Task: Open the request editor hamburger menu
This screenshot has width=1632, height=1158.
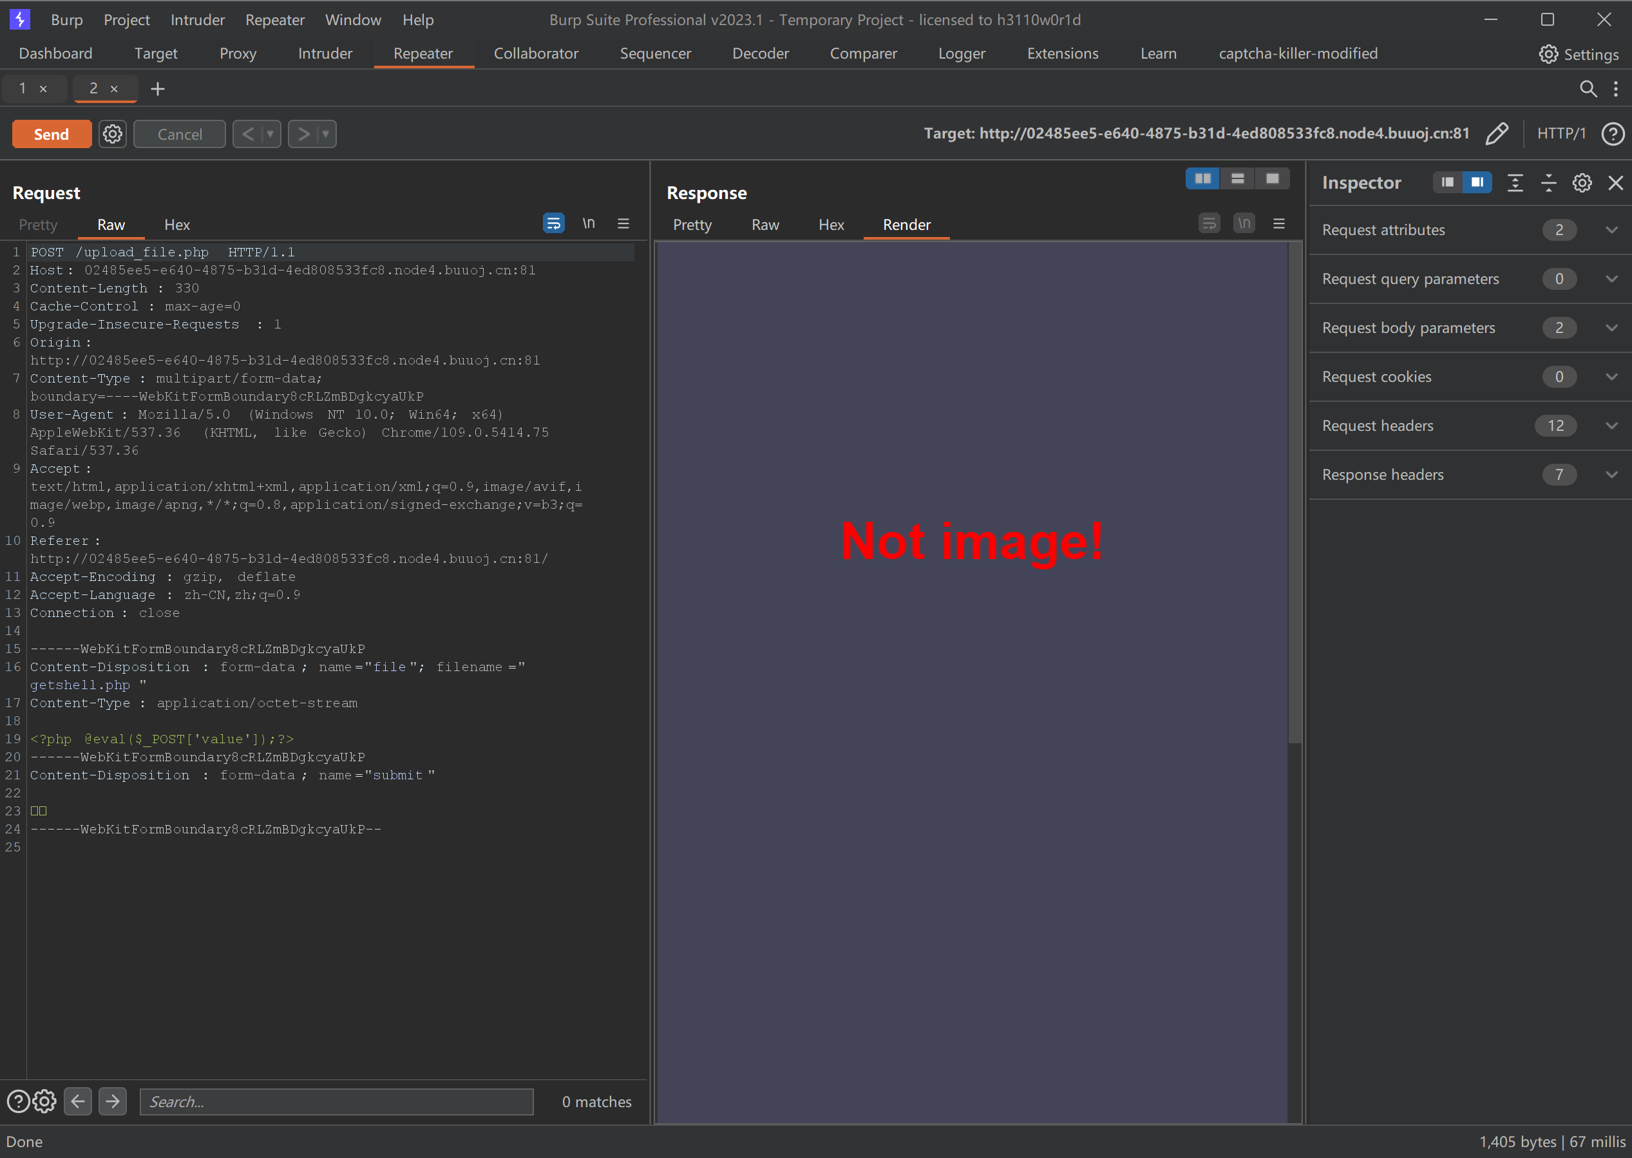Action: click(x=623, y=224)
